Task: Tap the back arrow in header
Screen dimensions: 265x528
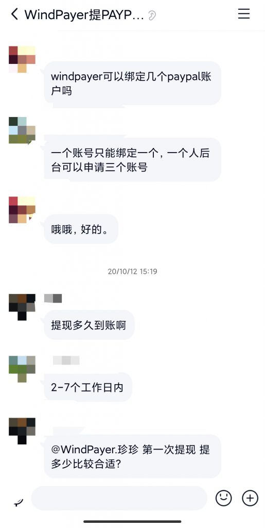Action: (x=14, y=14)
